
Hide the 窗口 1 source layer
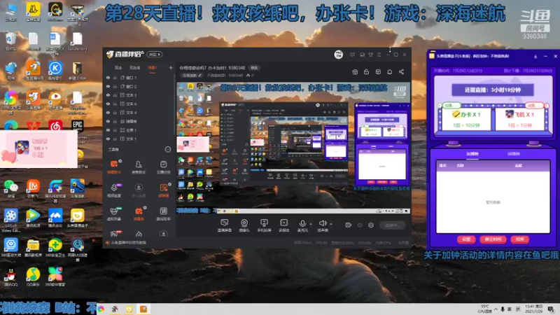(x=108, y=78)
